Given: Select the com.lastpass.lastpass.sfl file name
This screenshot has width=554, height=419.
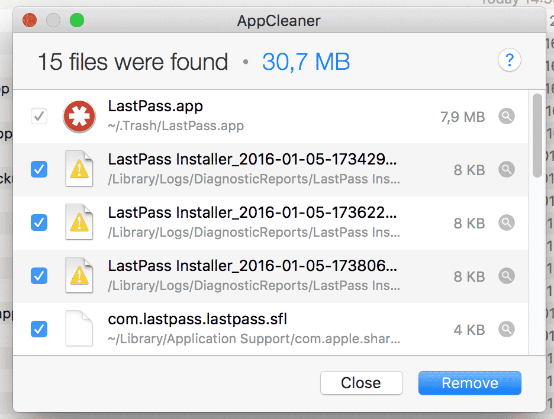Looking at the screenshot, I should (198, 319).
